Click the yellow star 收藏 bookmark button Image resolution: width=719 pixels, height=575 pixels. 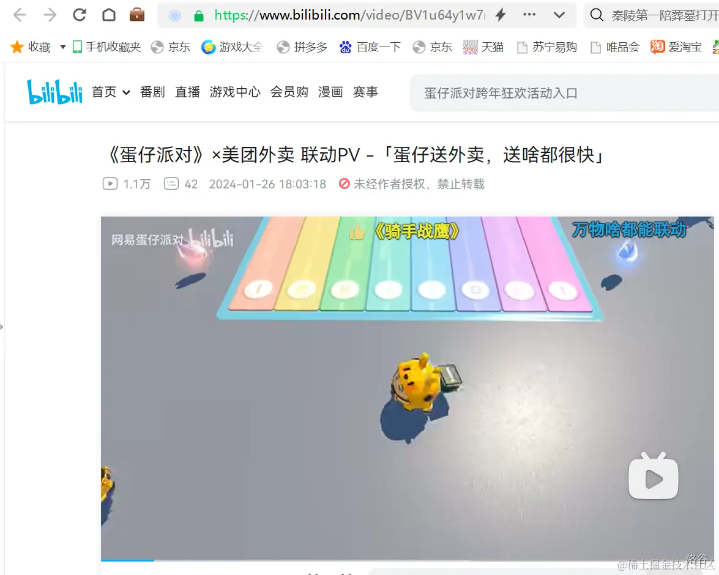(30, 46)
